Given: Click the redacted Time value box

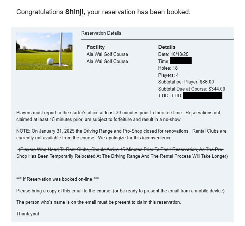Looking at the screenshot, I should coord(181,61).
